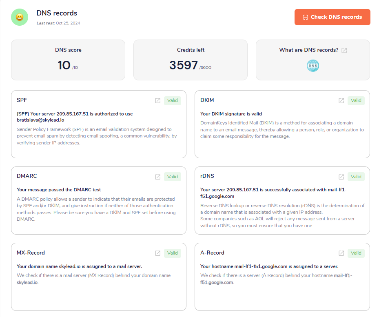Open DMARC external link icon

[157, 177]
